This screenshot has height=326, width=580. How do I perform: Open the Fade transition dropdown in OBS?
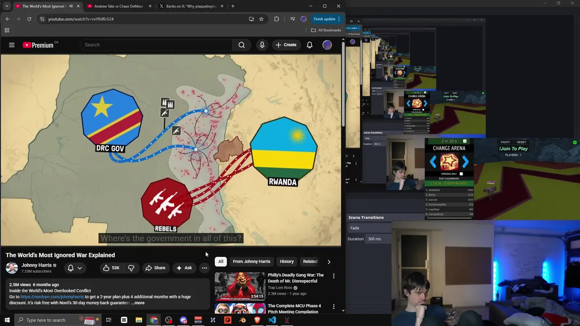click(369, 228)
